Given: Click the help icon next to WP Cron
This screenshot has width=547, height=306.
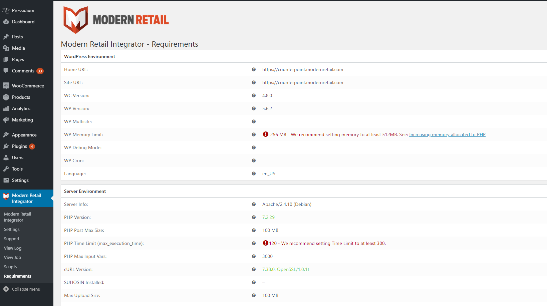Looking at the screenshot, I should pos(254,161).
